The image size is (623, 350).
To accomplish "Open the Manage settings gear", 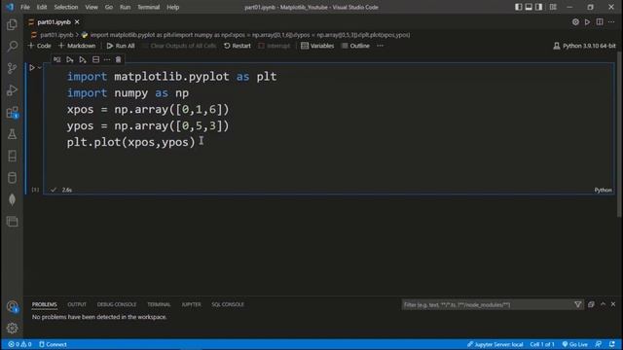I will pos(12,328).
